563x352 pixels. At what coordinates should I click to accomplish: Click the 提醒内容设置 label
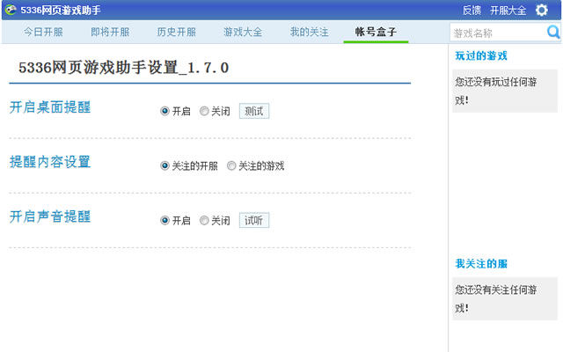(50, 162)
